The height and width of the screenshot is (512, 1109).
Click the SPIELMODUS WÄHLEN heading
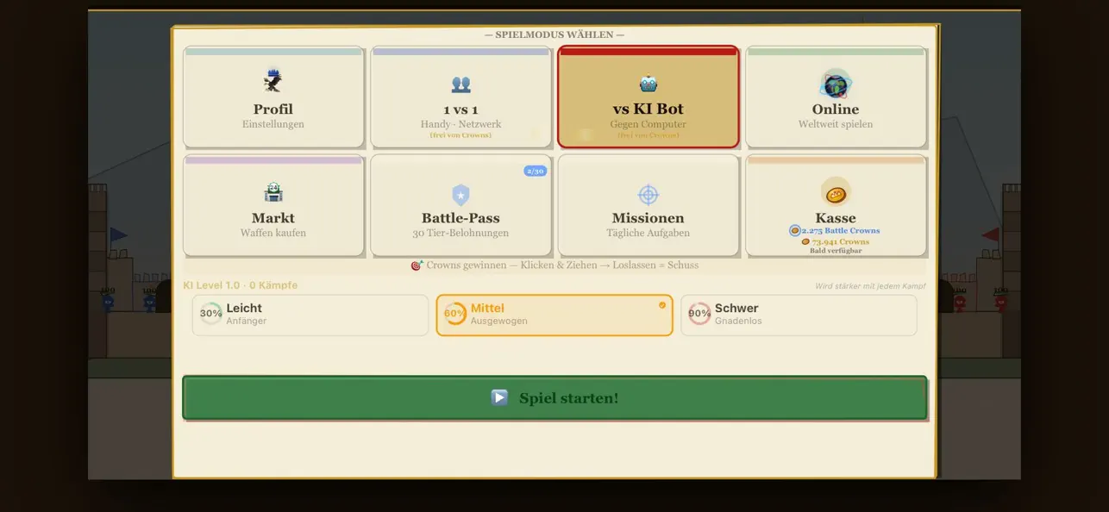coord(554,35)
